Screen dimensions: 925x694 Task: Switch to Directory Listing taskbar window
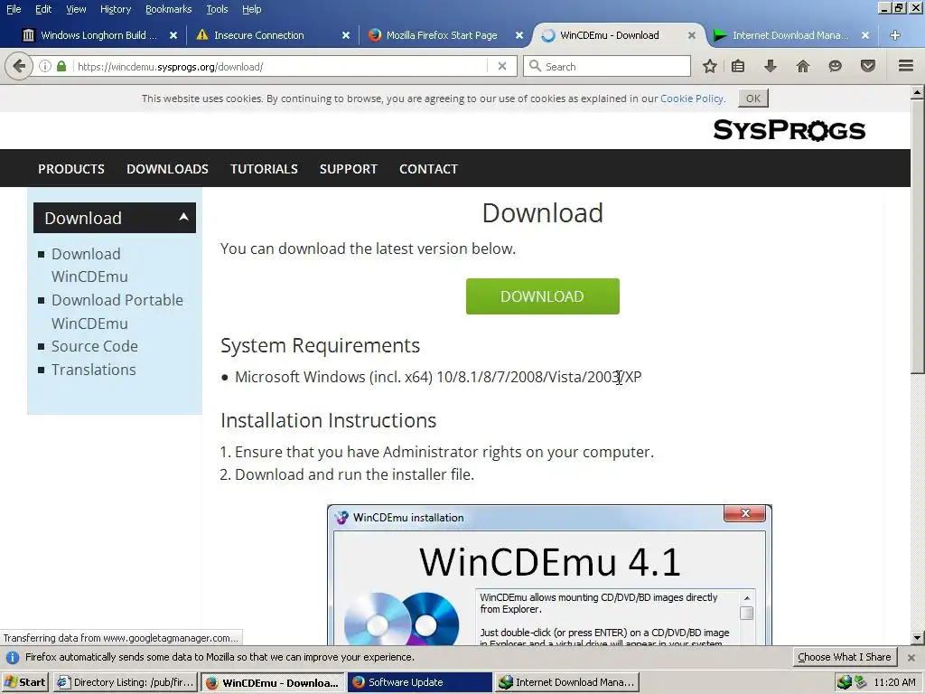point(126,682)
